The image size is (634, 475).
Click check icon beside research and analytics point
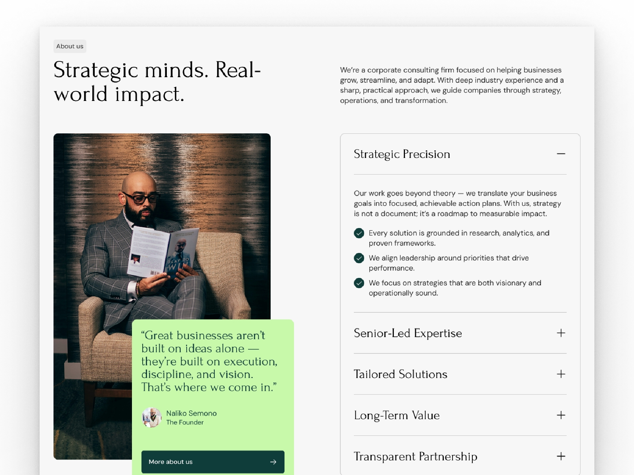pyautogui.click(x=359, y=233)
